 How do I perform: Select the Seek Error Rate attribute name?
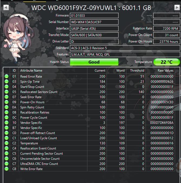(31, 97)
